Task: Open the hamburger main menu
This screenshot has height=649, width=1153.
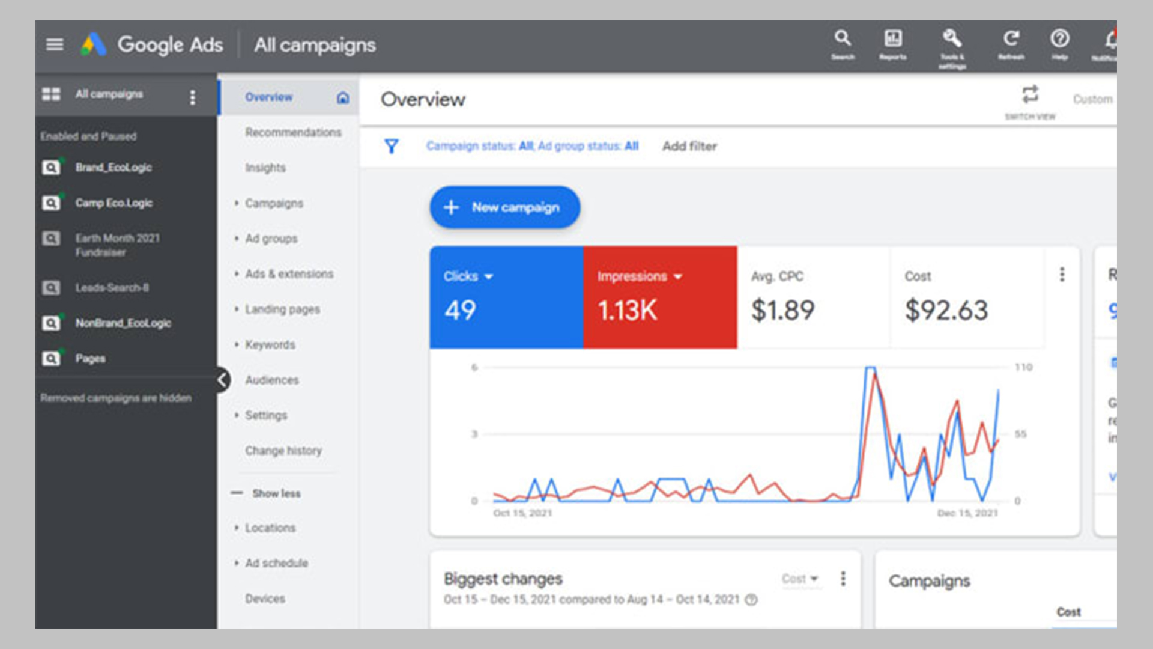Action: 55,44
